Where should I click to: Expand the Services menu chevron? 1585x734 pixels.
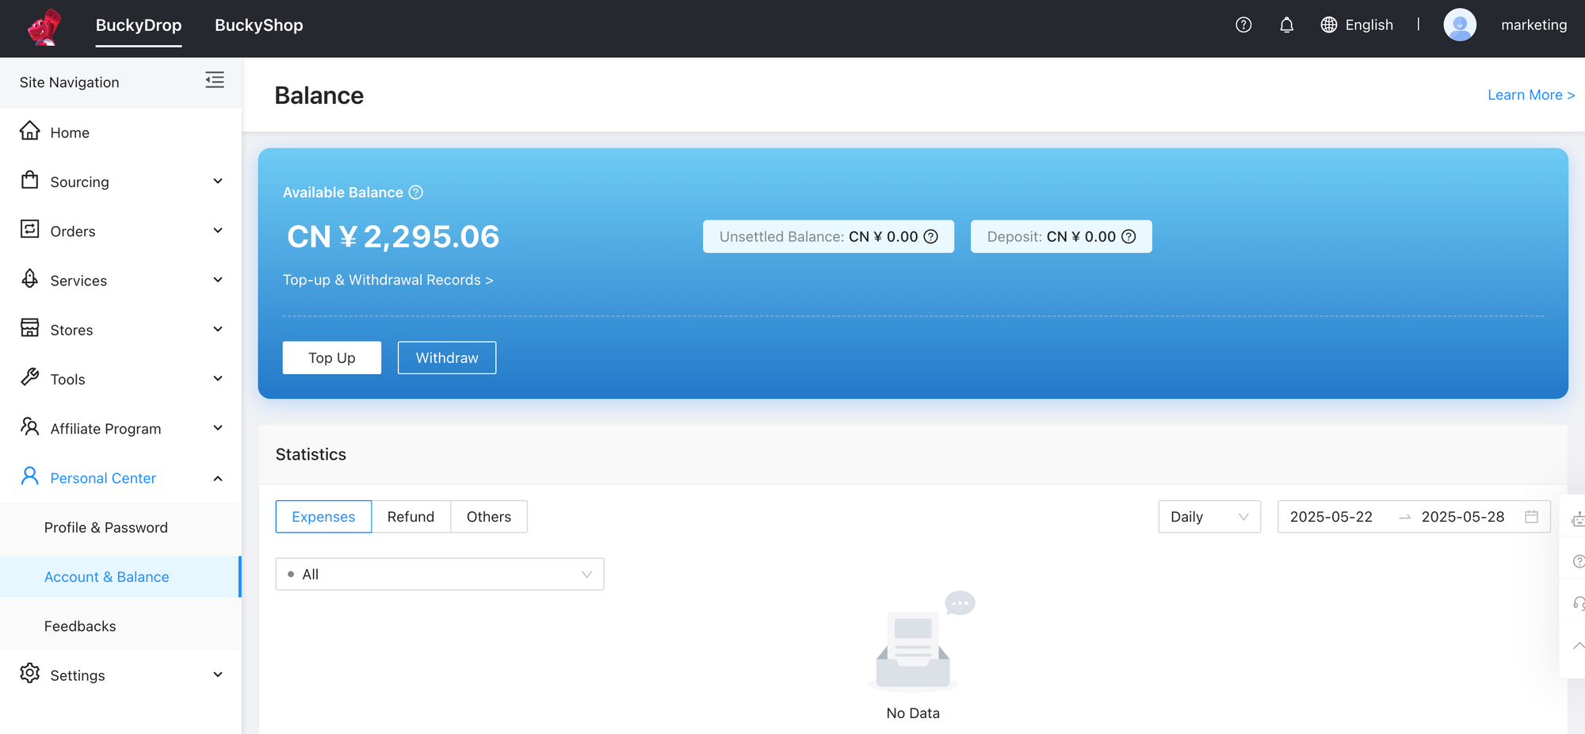pos(218,280)
